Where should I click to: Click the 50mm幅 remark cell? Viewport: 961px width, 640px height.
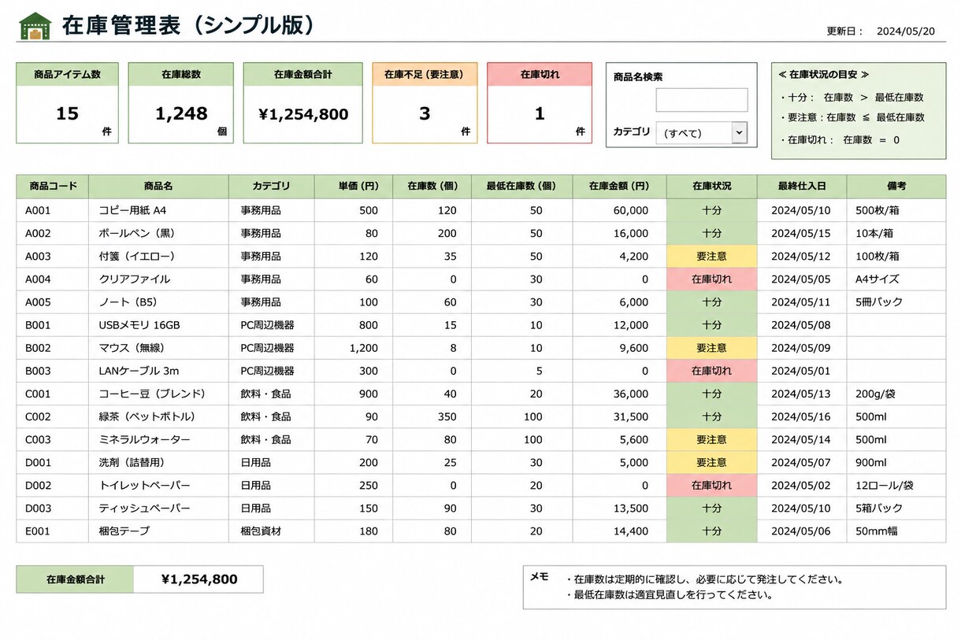coord(896,531)
